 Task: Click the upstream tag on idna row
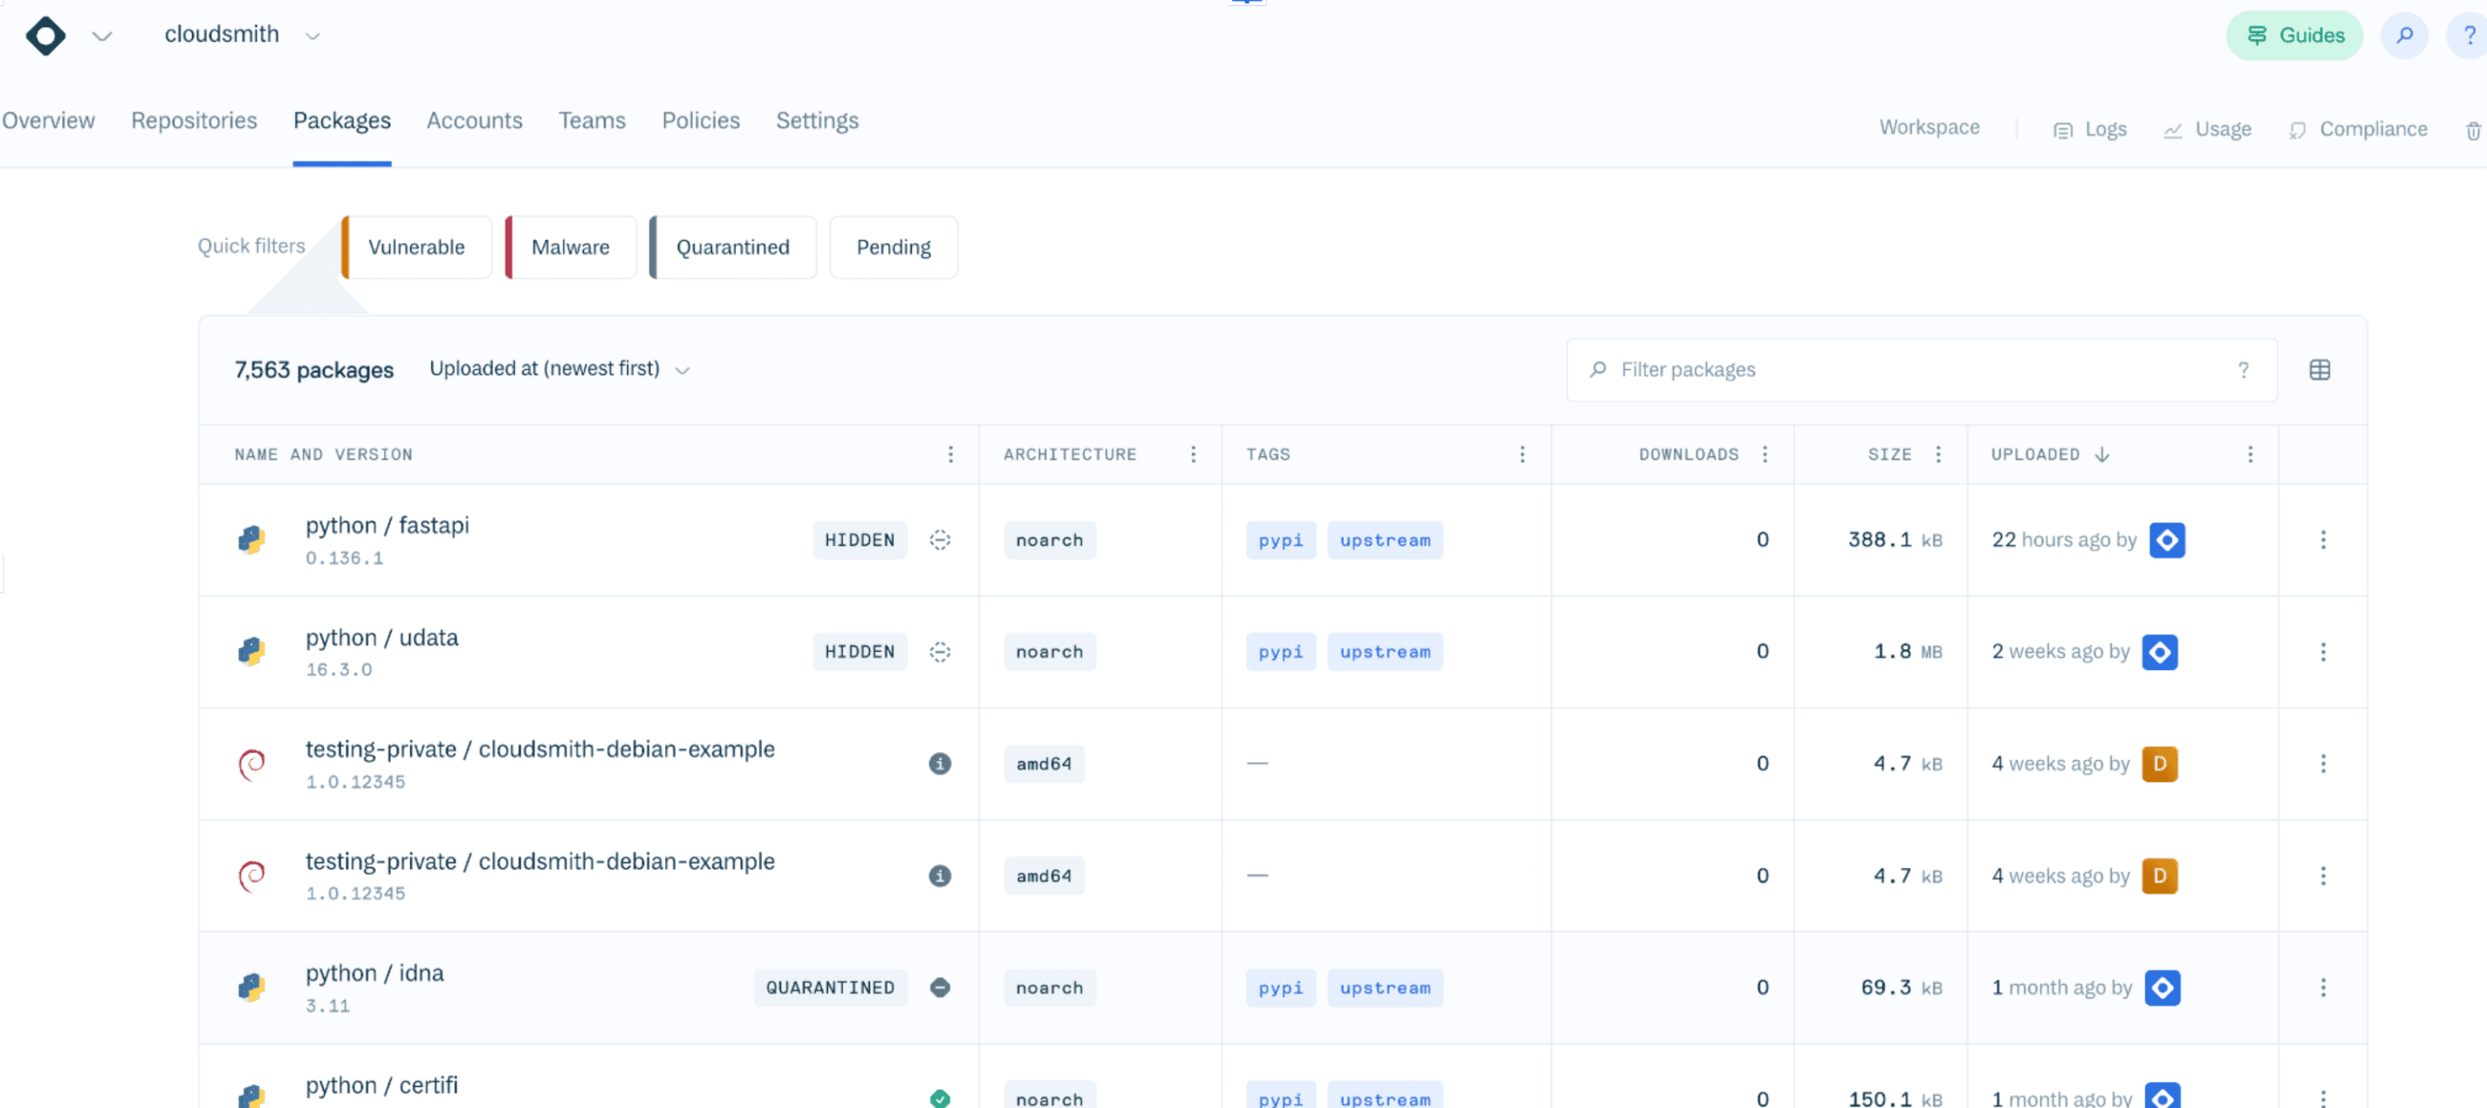pyautogui.click(x=1385, y=988)
